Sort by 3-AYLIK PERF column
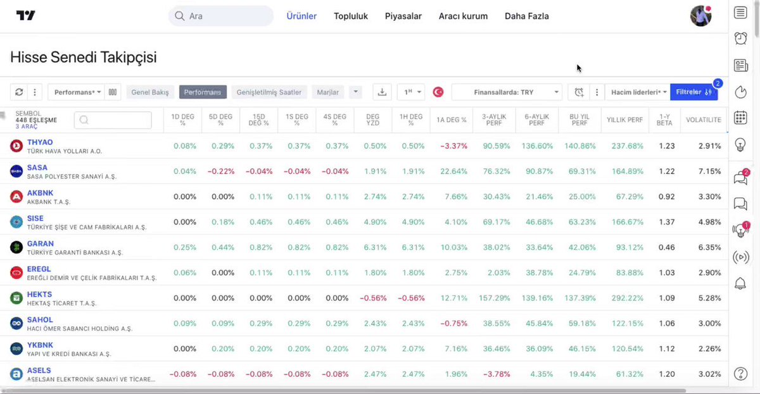The height and width of the screenshot is (394, 760). tap(493, 120)
